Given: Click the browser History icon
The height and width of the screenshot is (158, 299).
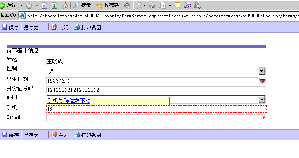Looking at the screenshot, I should point(127,5).
